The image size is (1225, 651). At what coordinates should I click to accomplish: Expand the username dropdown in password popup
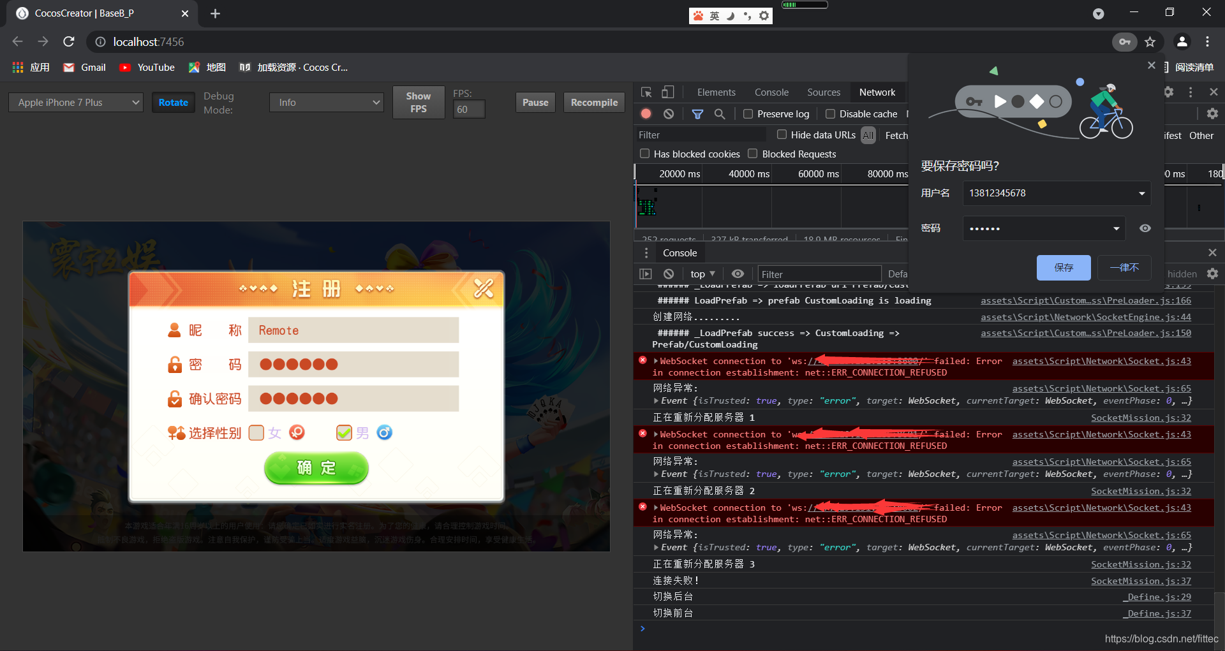pyautogui.click(x=1141, y=193)
